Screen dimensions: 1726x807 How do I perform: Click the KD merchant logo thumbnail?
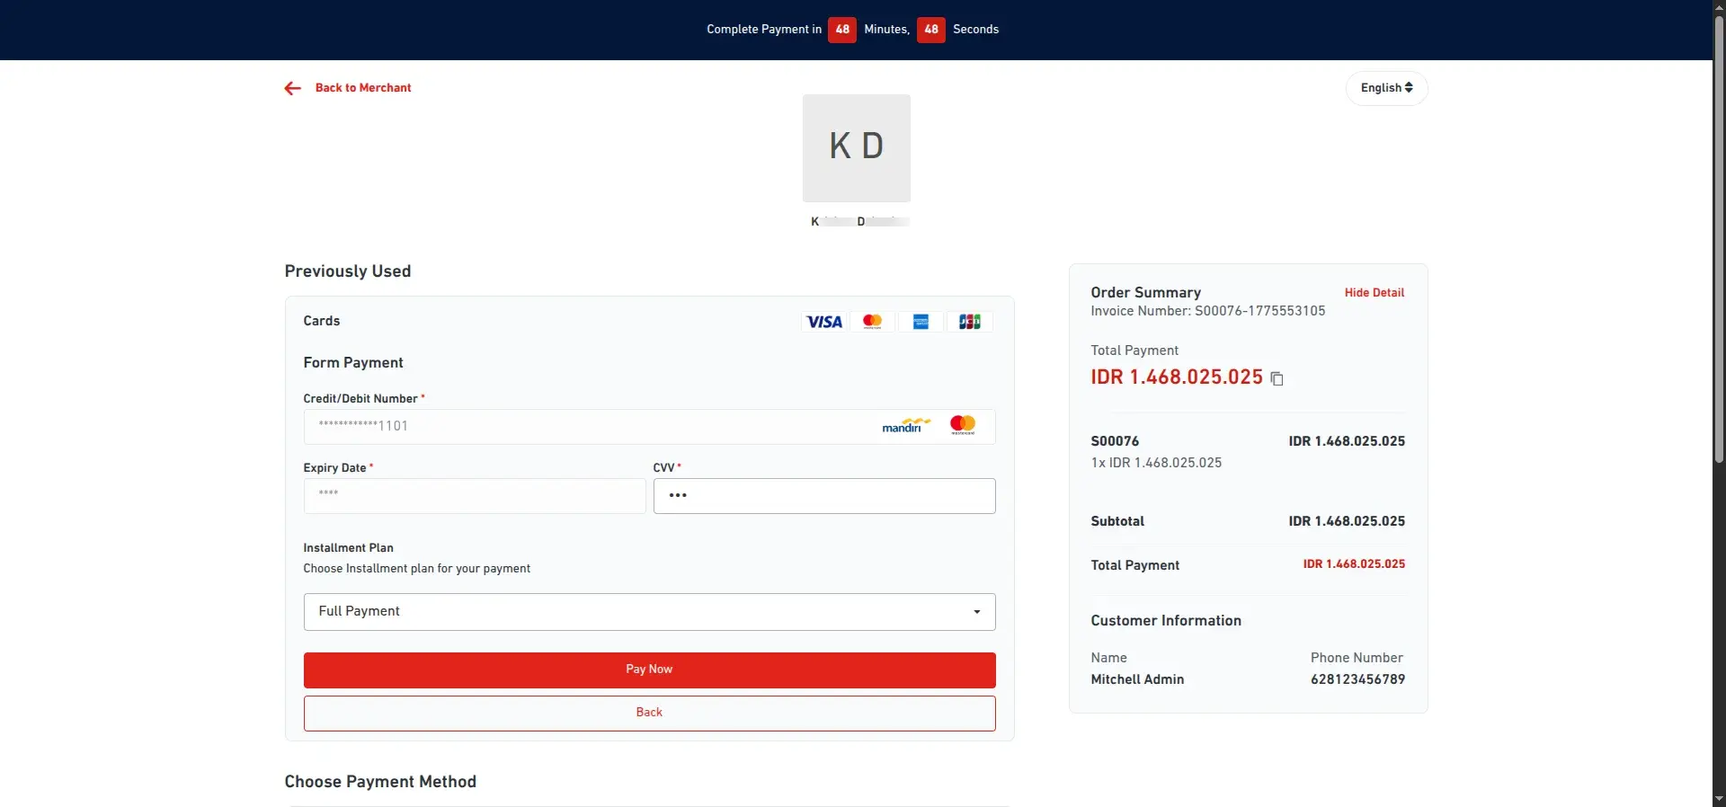click(856, 148)
